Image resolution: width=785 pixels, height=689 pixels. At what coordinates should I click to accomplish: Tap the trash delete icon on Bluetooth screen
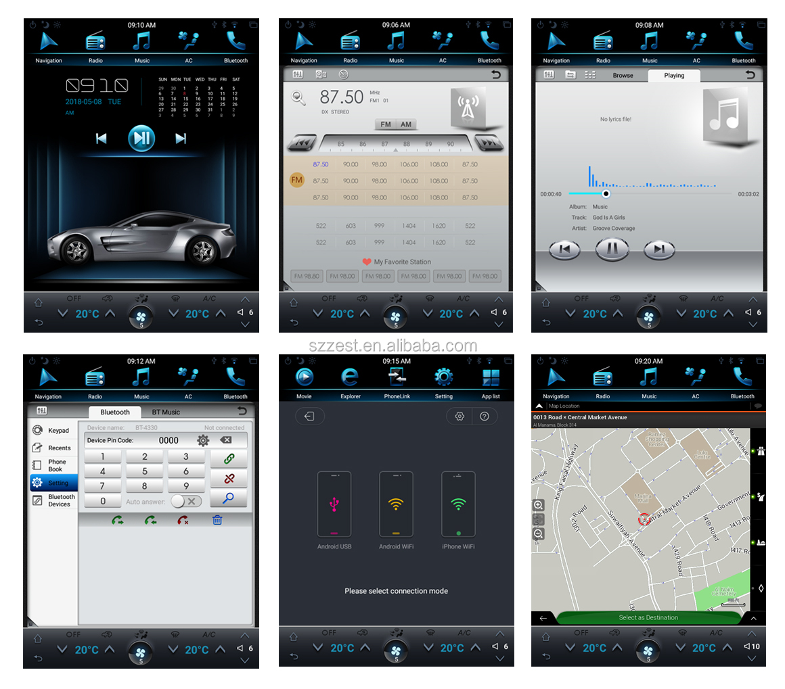(x=217, y=521)
